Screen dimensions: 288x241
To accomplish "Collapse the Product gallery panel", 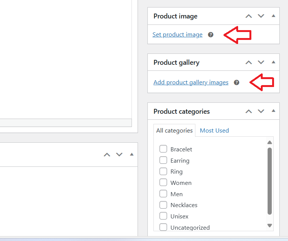I will [x=273, y=62].
